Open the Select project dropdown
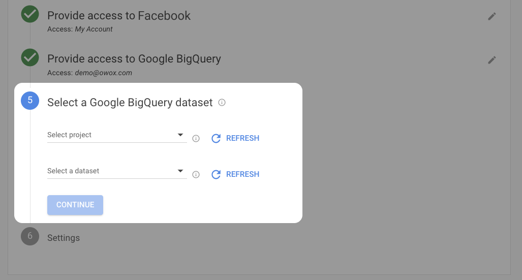This screenshot has width=522, height=280. click(117, 135)
